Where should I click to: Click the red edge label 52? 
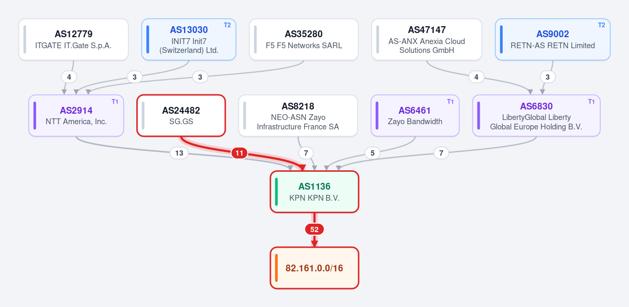tap(314, 229)
